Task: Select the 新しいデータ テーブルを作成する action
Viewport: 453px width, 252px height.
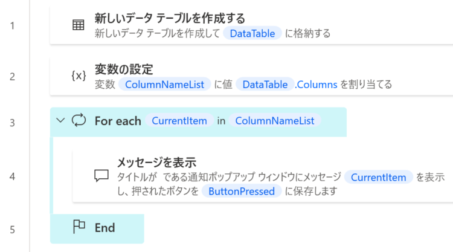Action: [x=251, y=25]
